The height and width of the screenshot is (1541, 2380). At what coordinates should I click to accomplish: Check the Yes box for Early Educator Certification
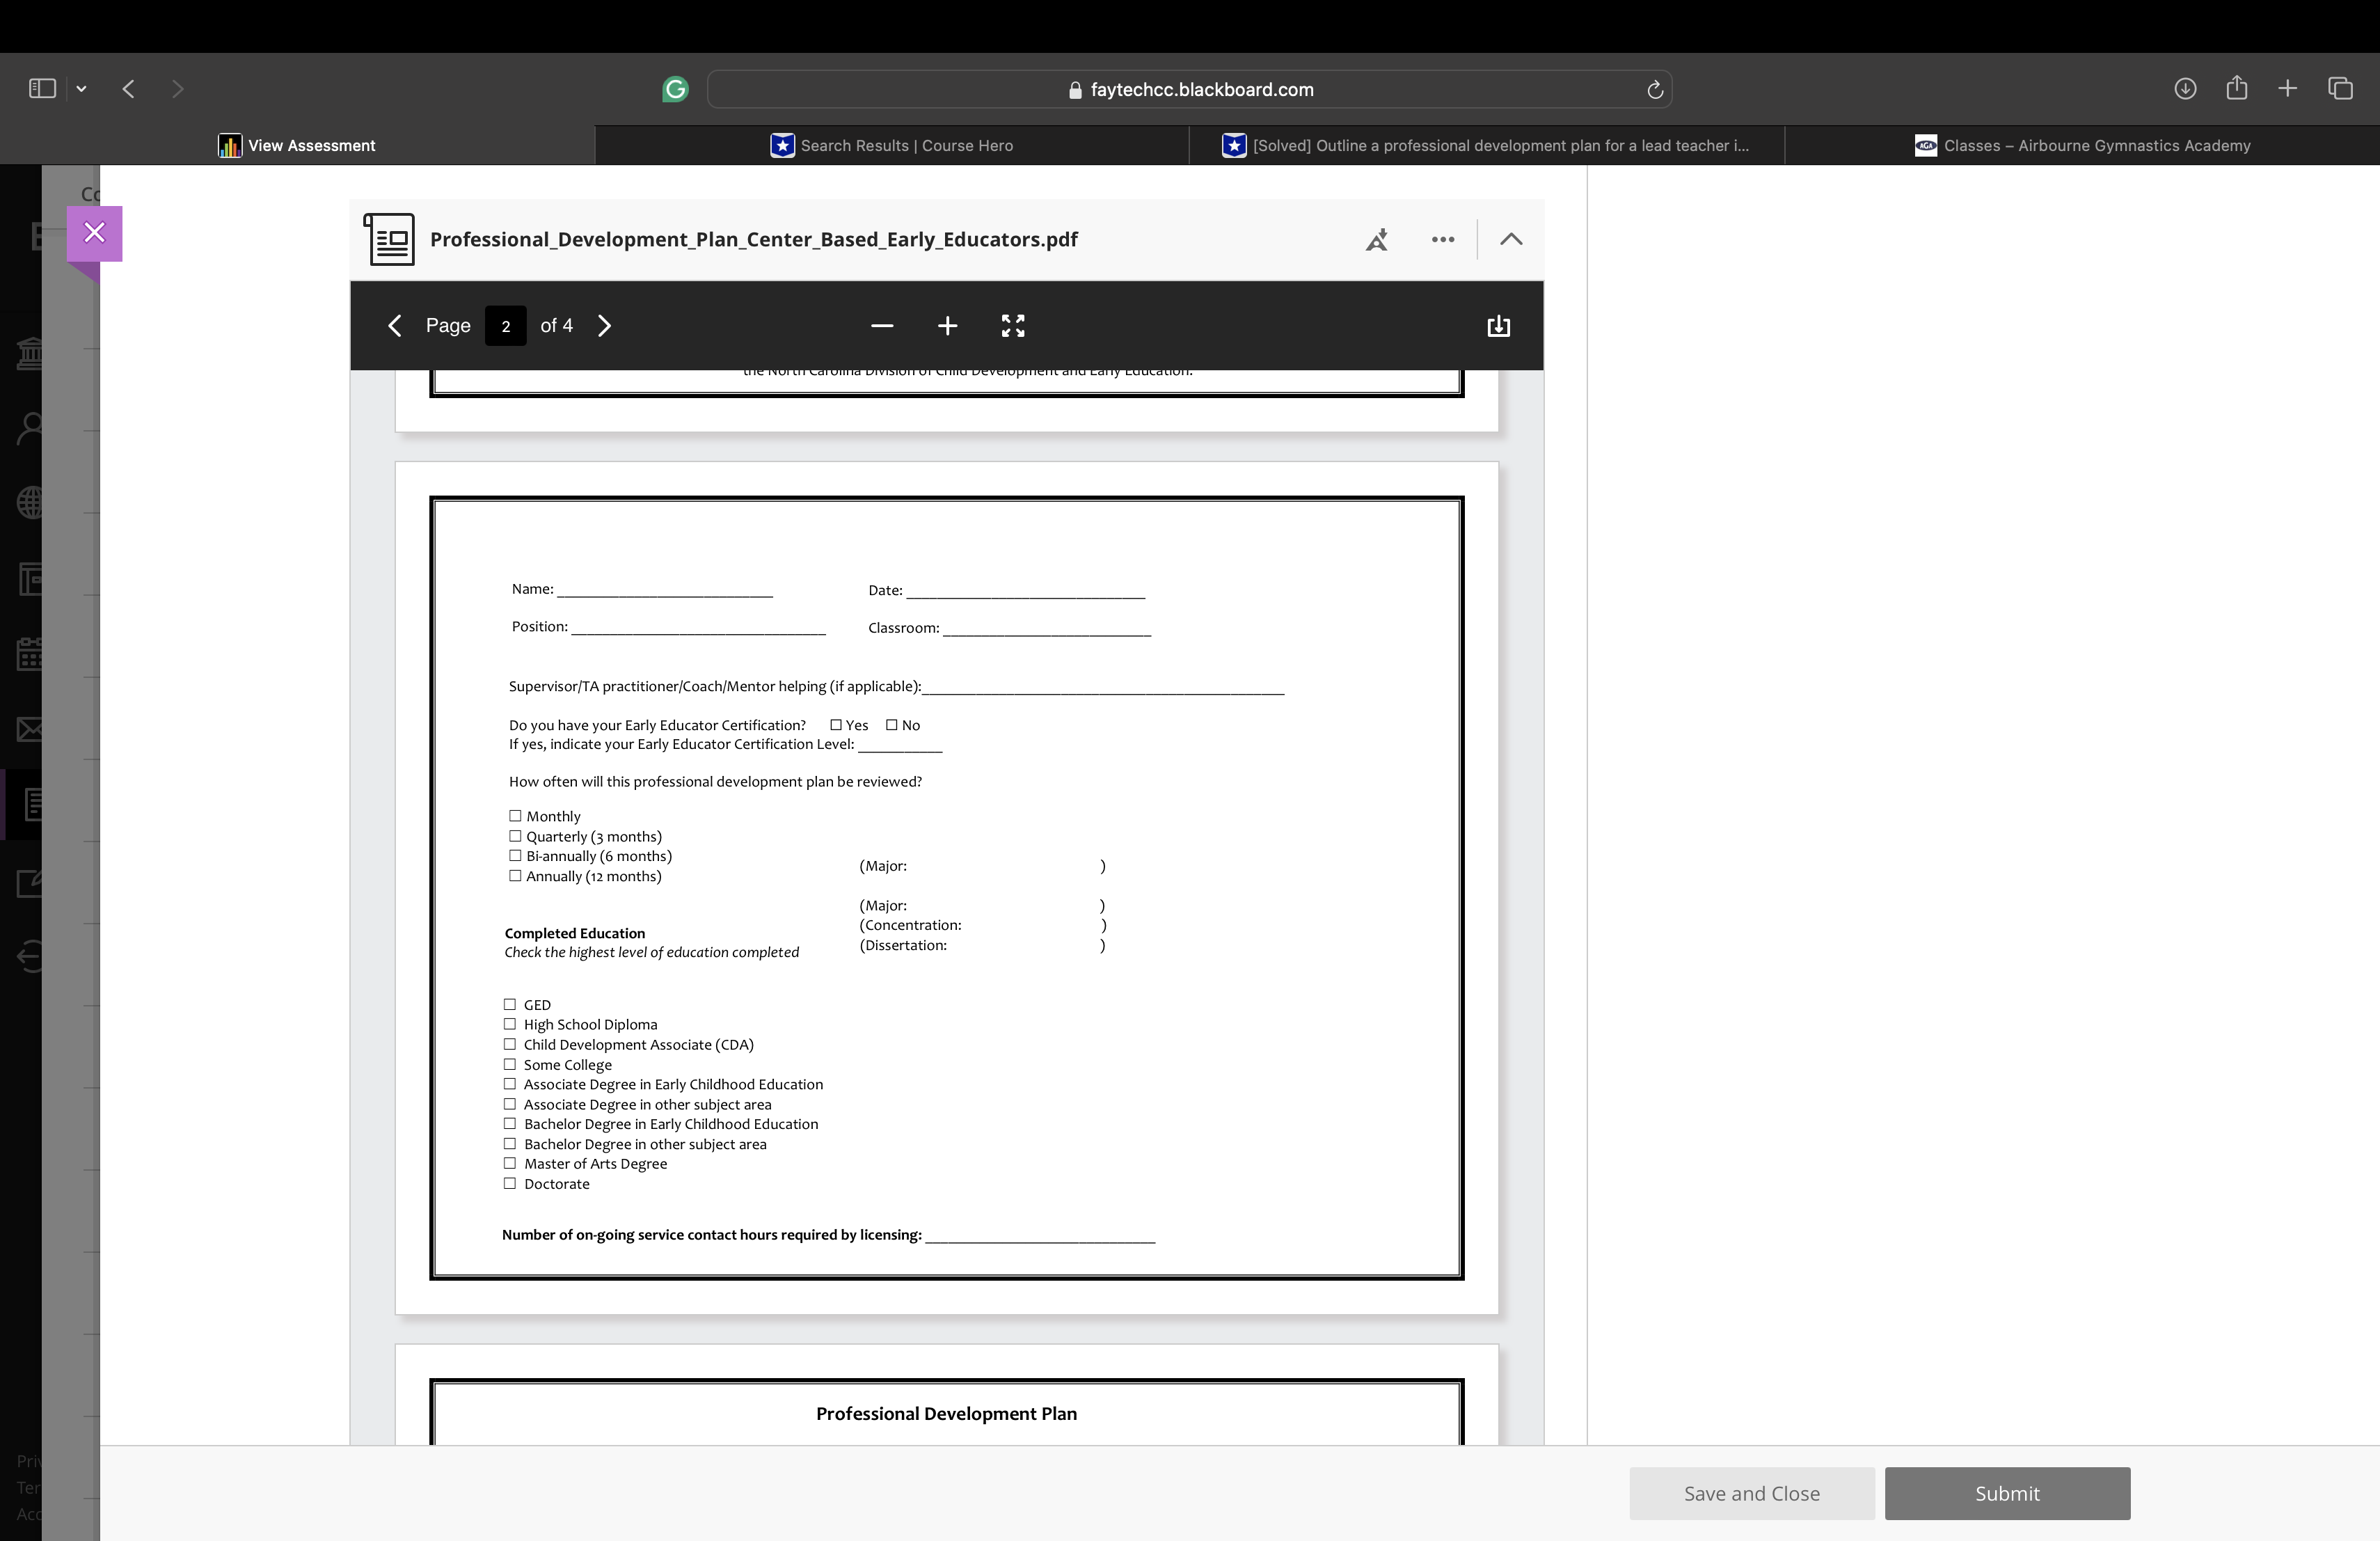(x=836, y=724)
